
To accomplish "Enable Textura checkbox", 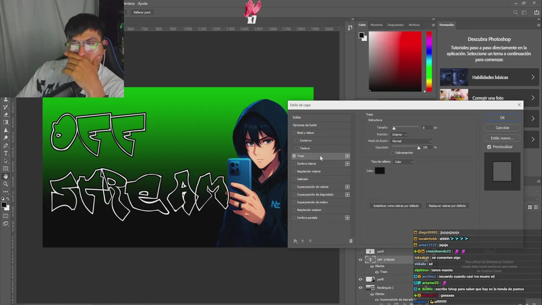I will pyautogui.click(x=297, y=148).
